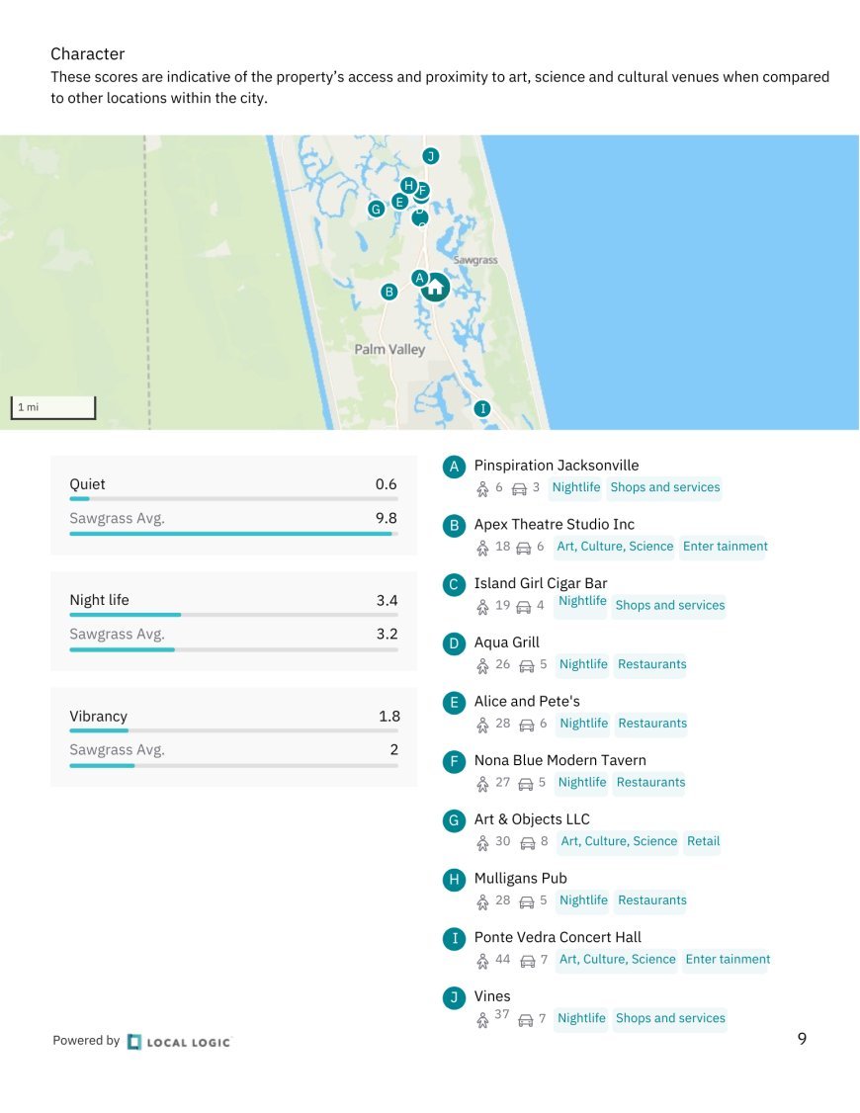
Task: Select map marker E on the map
Action: tap(399, 203)
